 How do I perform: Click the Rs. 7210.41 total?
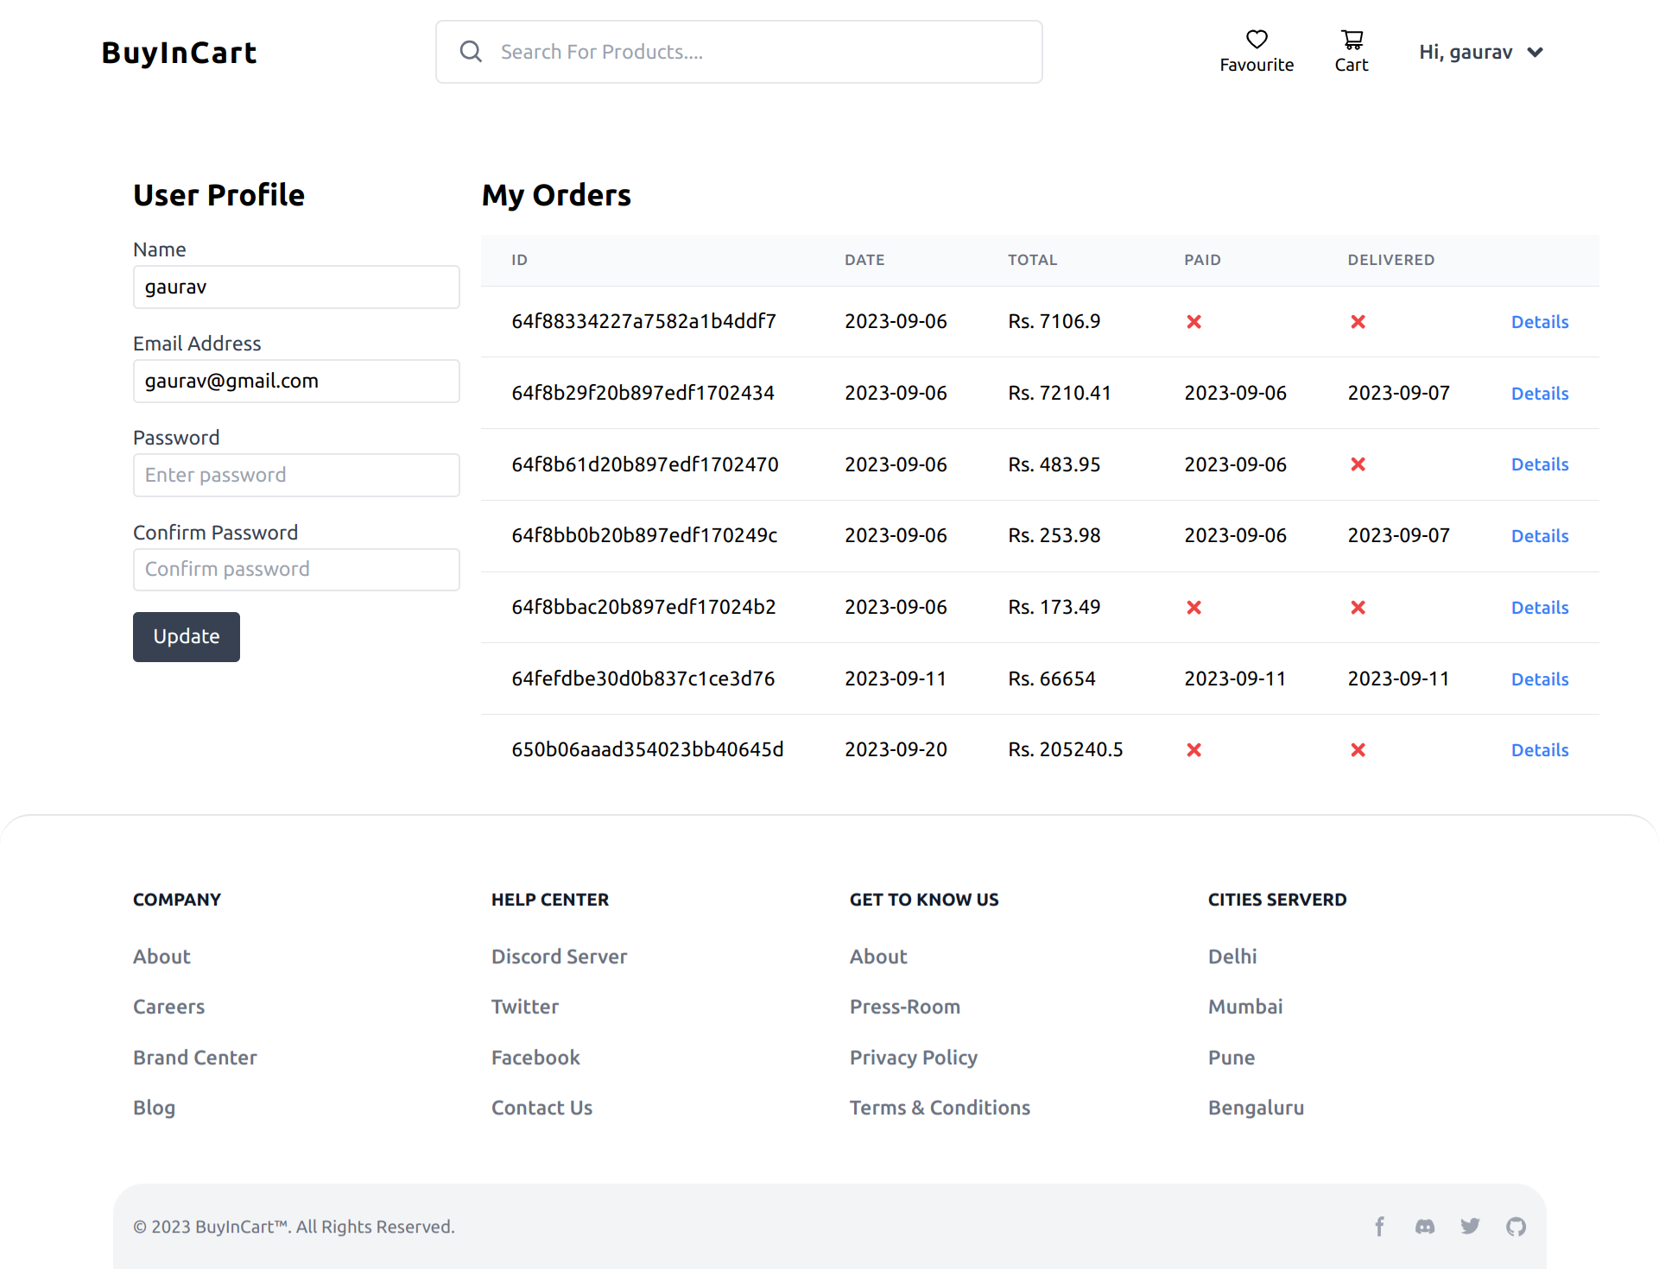pos(1059,393)
